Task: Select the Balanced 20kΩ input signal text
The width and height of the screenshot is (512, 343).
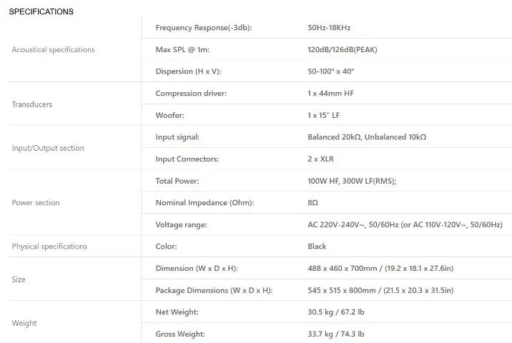Action: (335, 137)
